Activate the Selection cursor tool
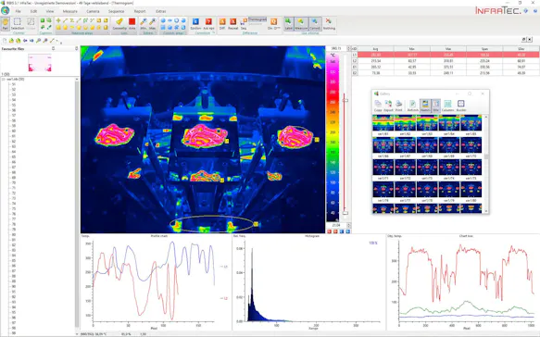 click(x=18, y=24)
